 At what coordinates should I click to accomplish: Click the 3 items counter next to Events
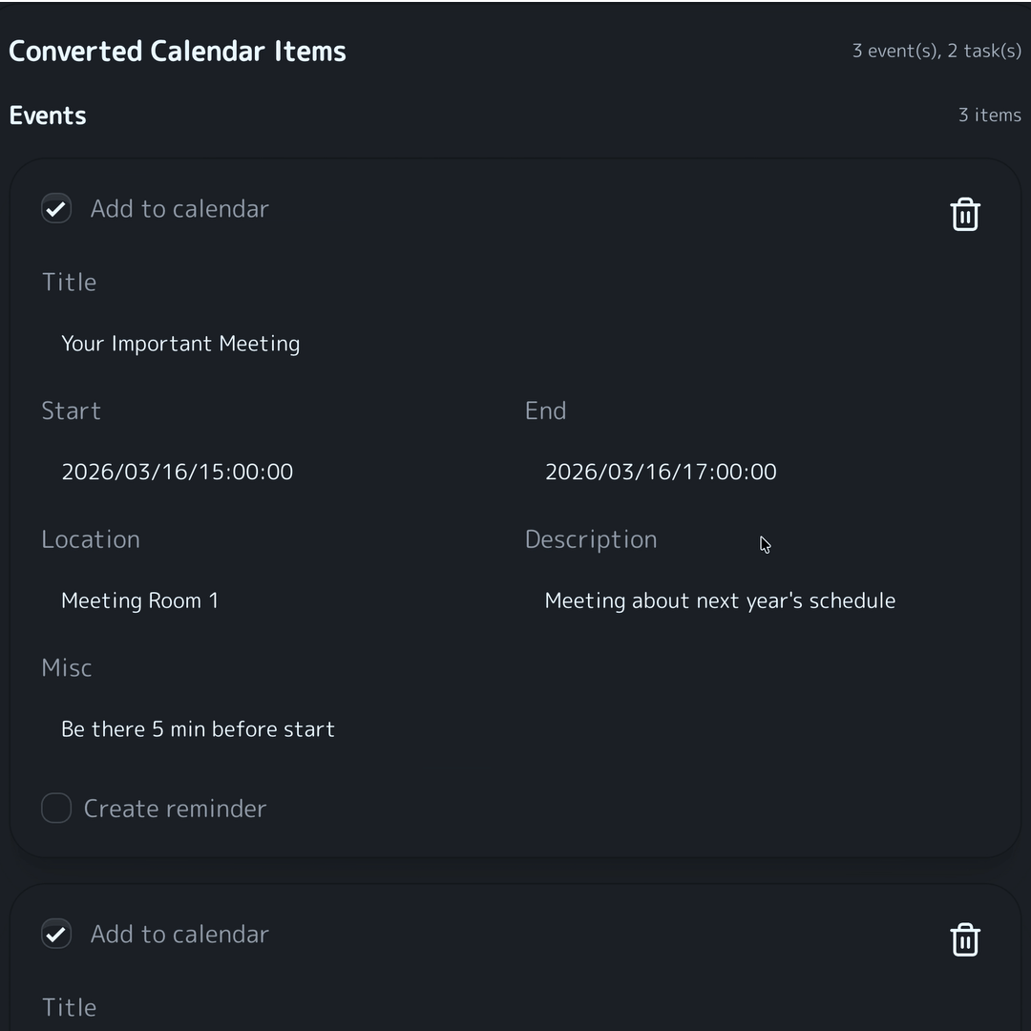[990, 115]
